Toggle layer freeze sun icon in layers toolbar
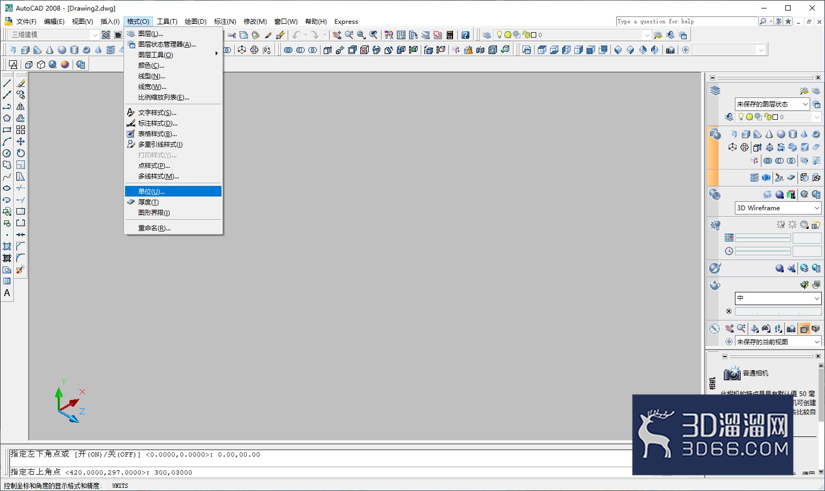Image resolution: width=825 pixels, height=491 pixels. pos(508,35)
